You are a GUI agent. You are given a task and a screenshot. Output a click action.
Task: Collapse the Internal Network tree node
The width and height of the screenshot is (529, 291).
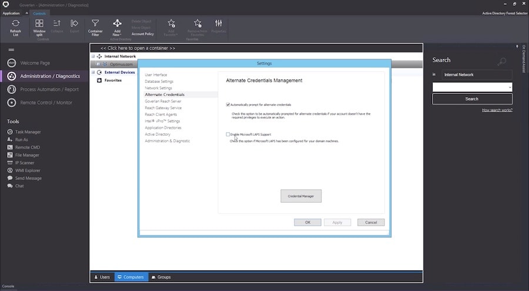pyautogui.click(x=93, y=56)
